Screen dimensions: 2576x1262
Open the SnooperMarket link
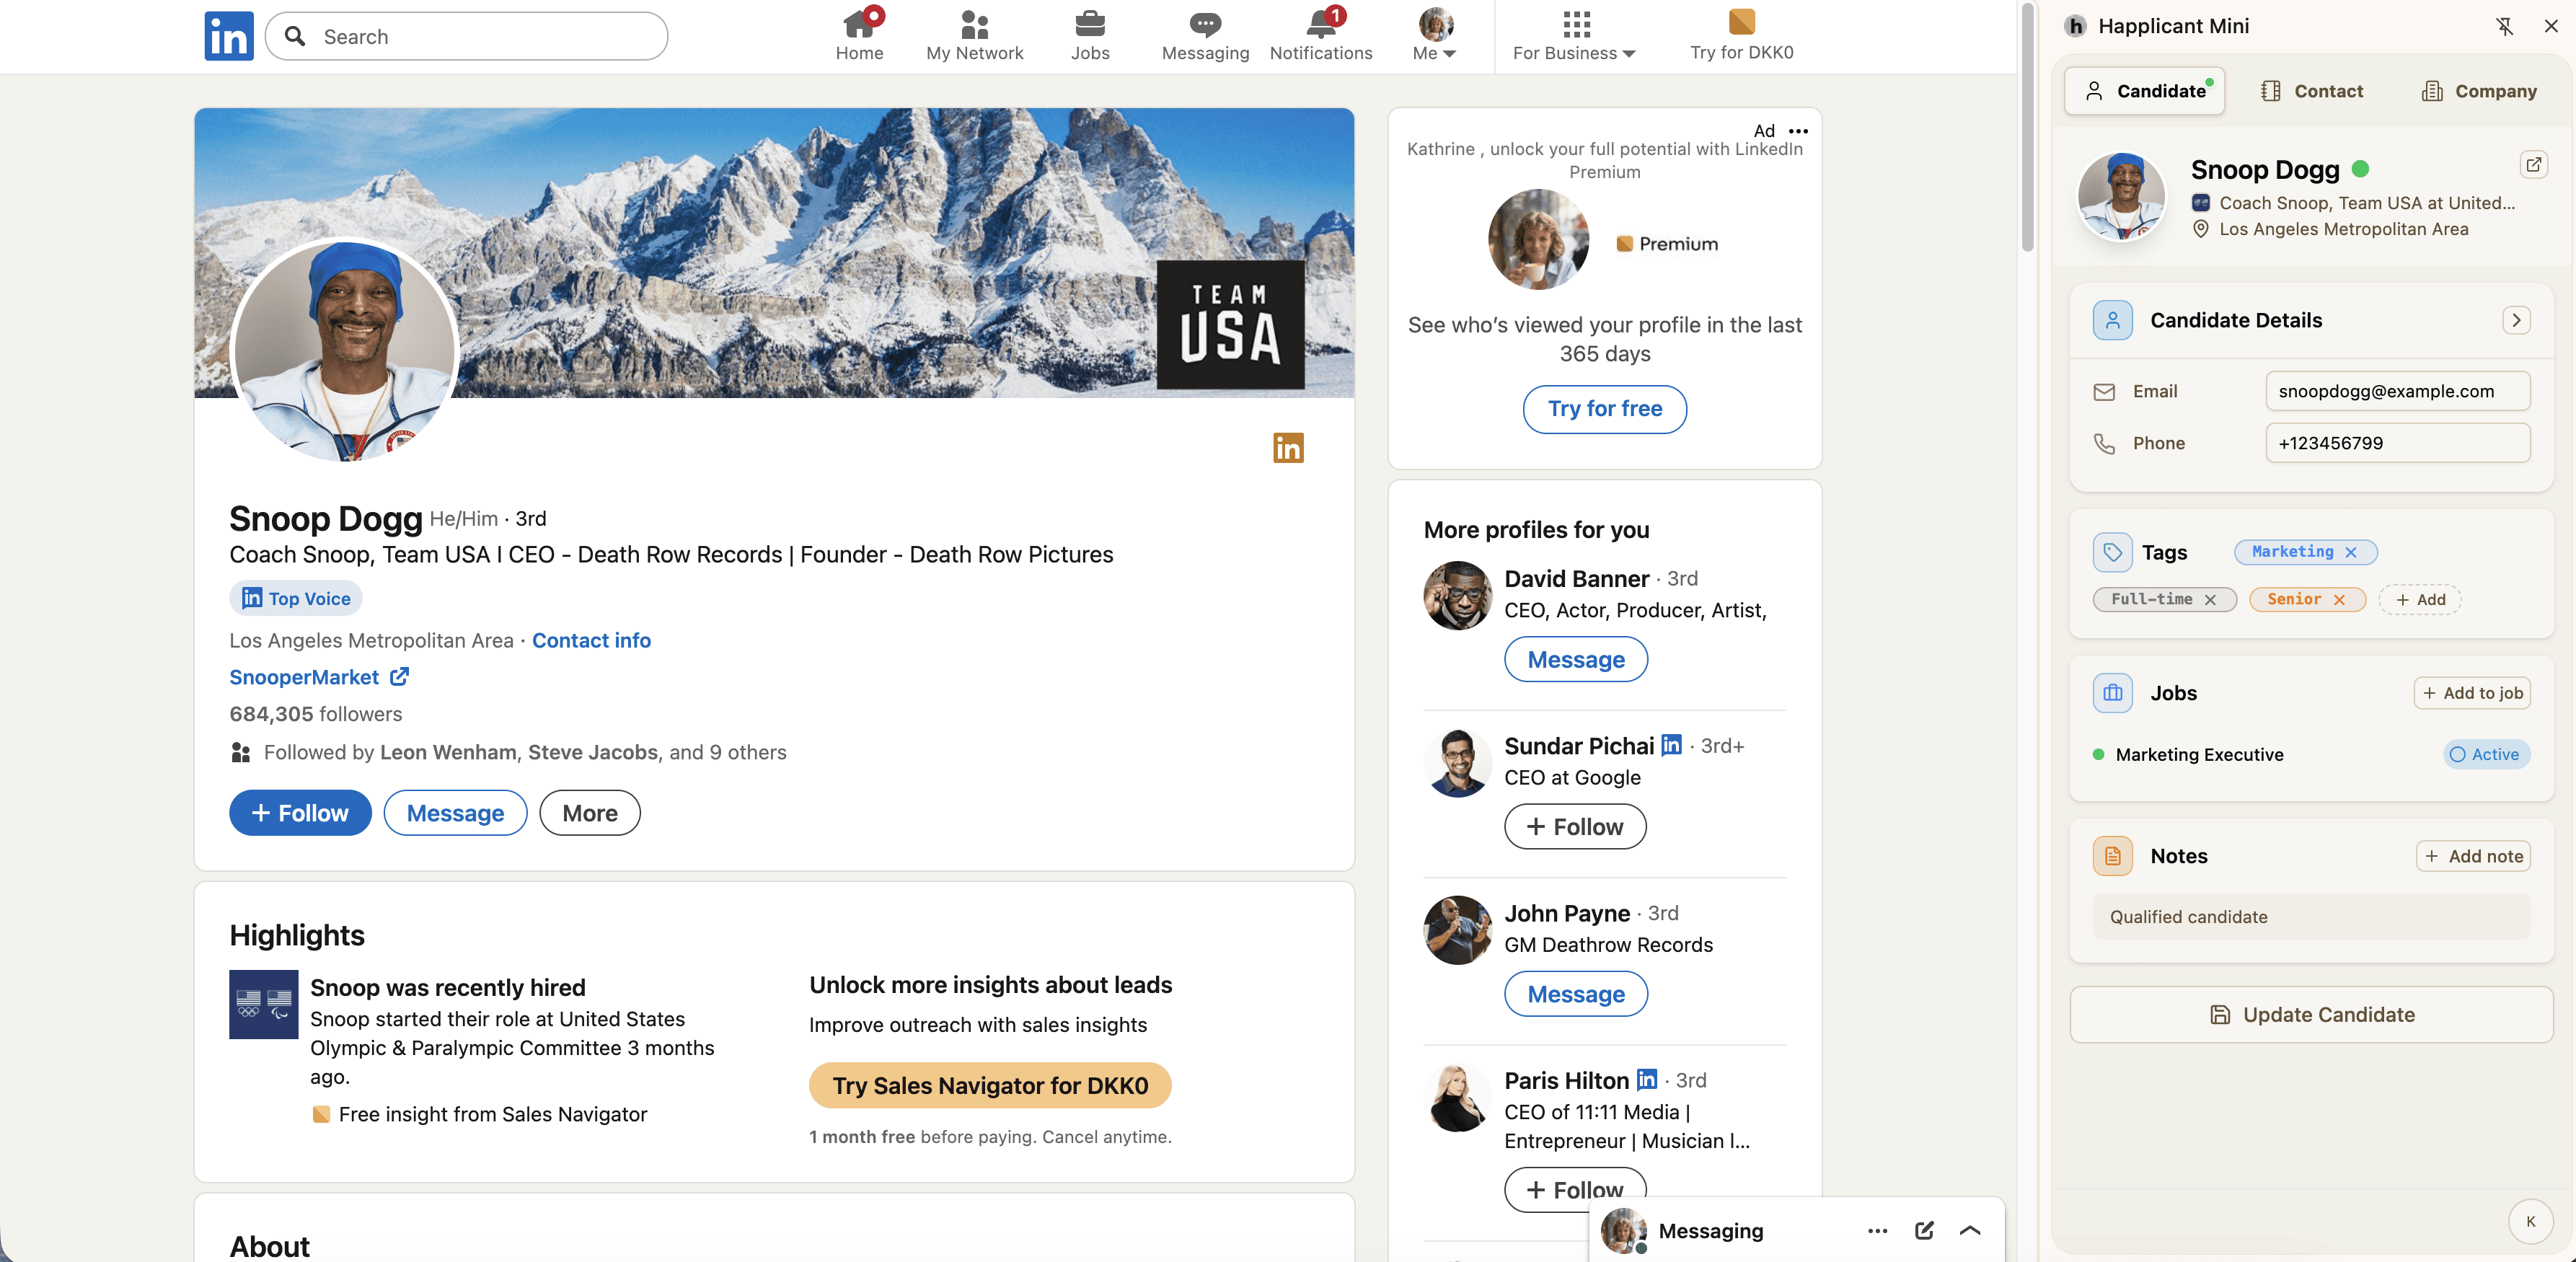point(305,677)
